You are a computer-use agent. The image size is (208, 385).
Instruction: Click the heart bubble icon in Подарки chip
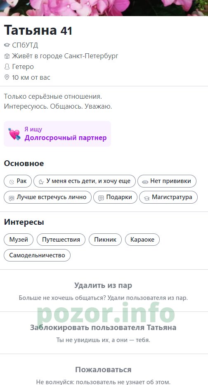[101, 198]
